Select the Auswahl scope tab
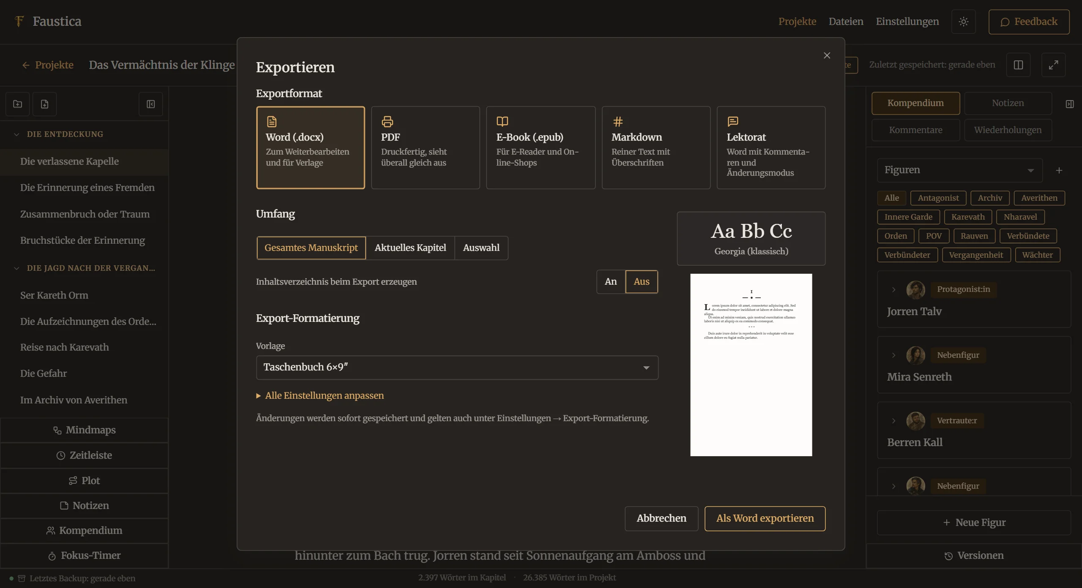 point(481,248)
